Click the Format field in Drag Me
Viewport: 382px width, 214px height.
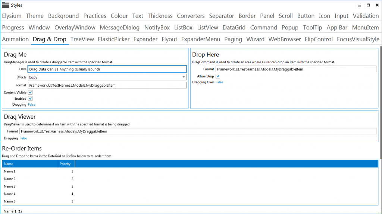tap(107, 85)
